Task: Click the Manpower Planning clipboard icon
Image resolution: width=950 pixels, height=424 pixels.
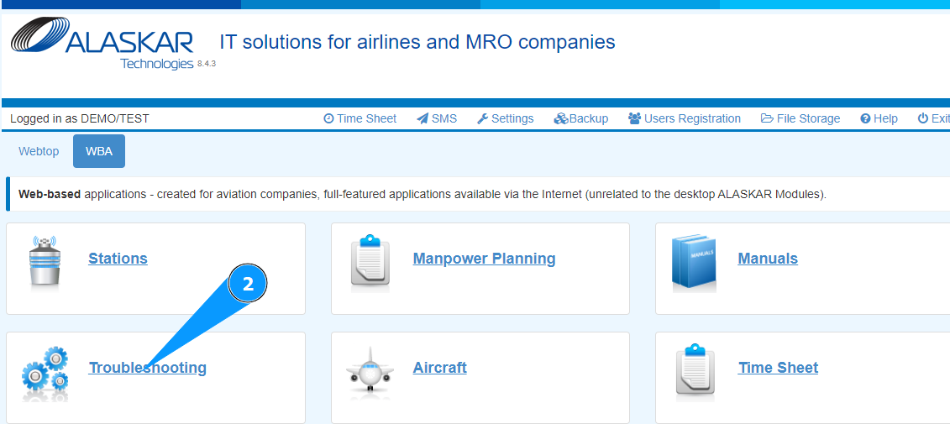Action: [x=370, y=261]
